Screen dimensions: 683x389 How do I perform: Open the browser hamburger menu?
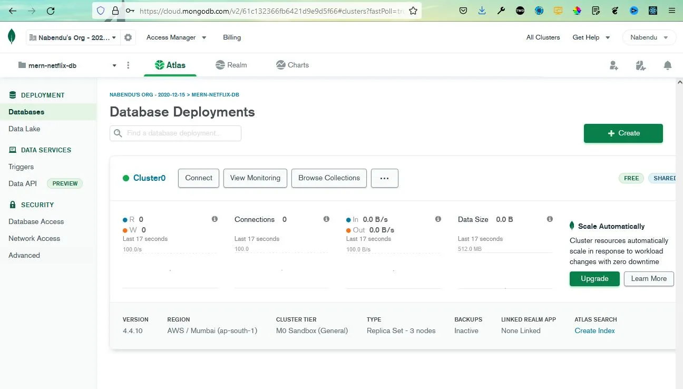[671, 11]
